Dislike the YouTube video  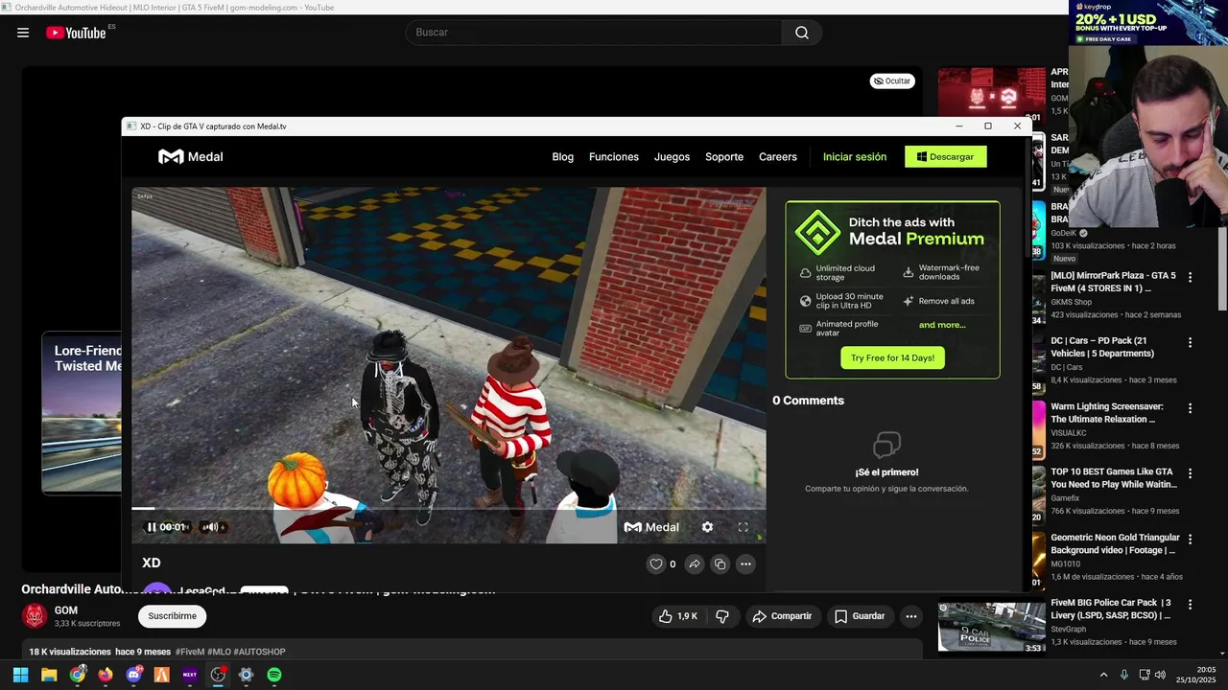point(722,616)
